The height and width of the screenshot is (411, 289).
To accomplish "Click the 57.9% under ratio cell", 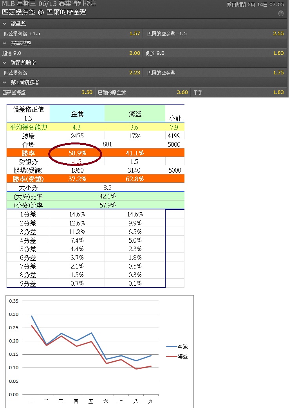I will click(108, 205).
